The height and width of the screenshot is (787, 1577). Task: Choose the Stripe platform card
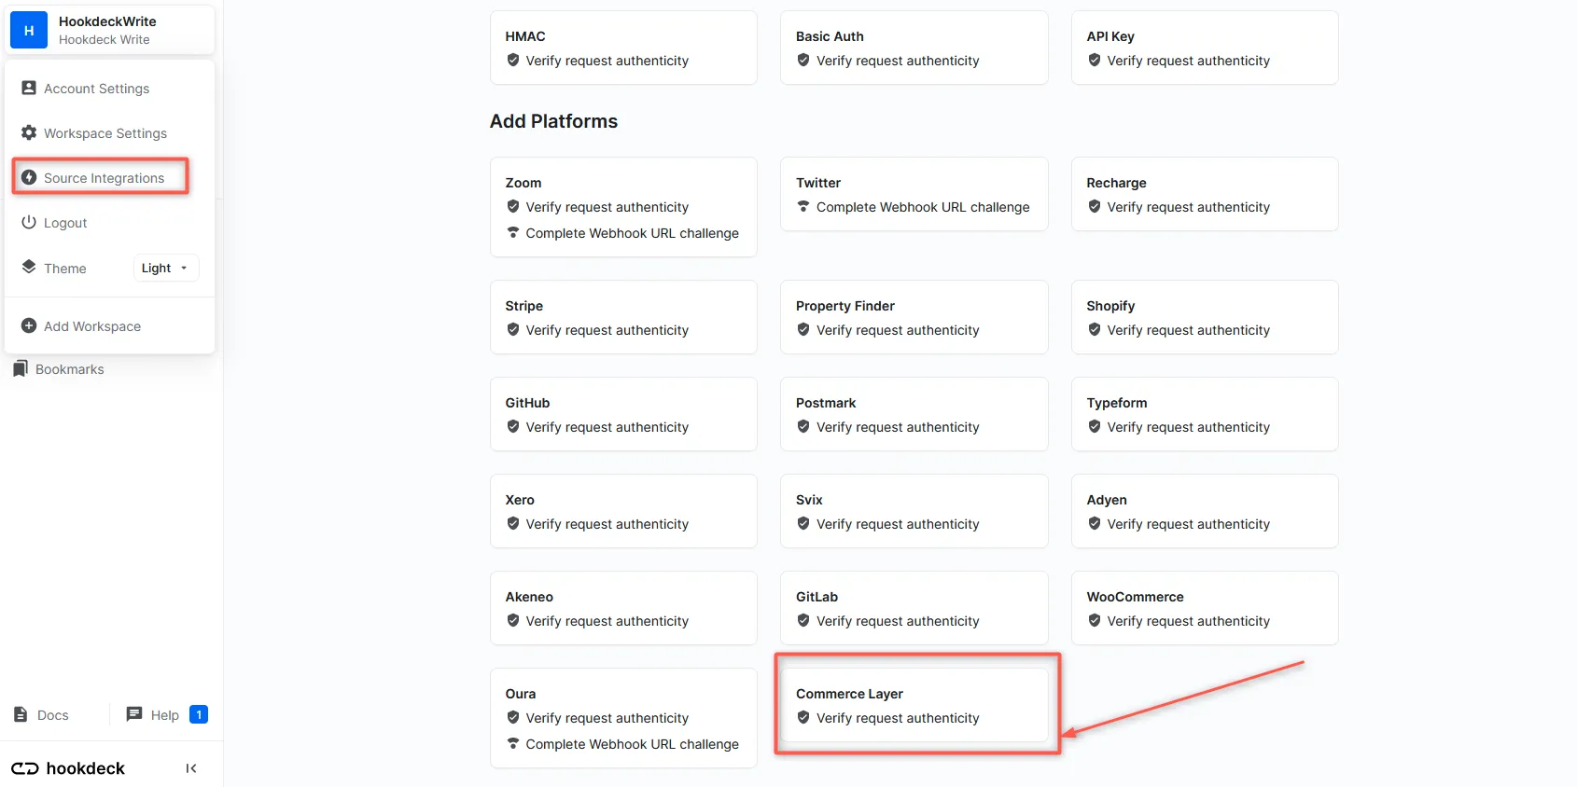(x=623, y=317)
